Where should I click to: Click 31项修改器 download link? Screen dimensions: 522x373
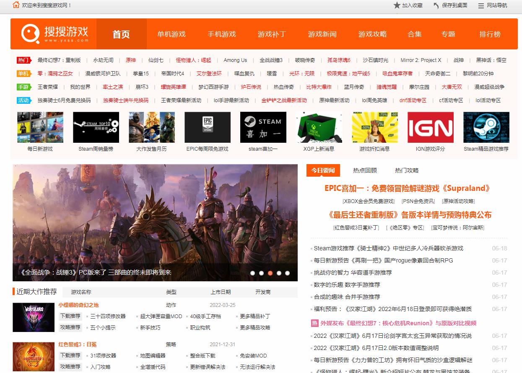[103, 356]
